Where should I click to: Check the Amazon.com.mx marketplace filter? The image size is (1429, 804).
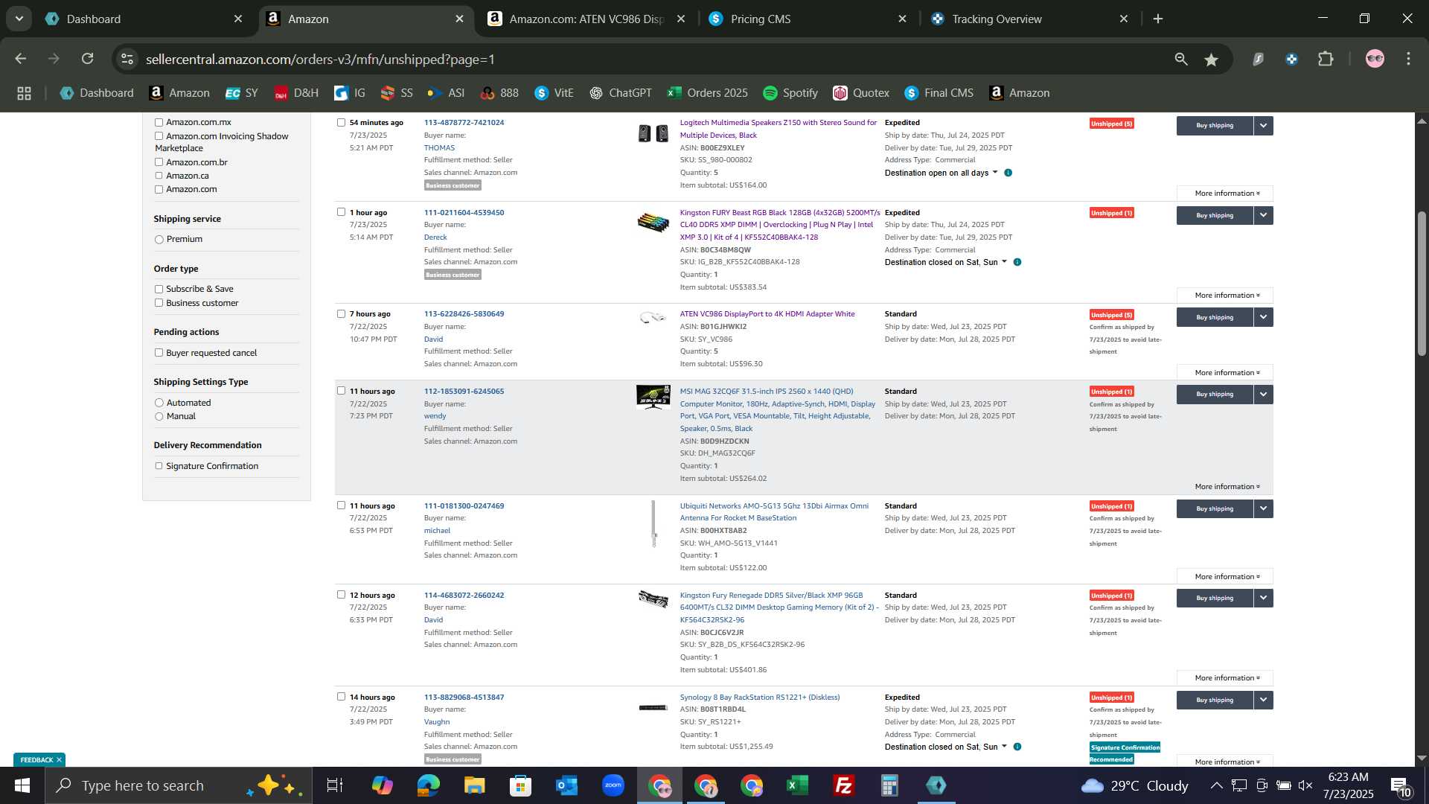(x=159, y=122)
